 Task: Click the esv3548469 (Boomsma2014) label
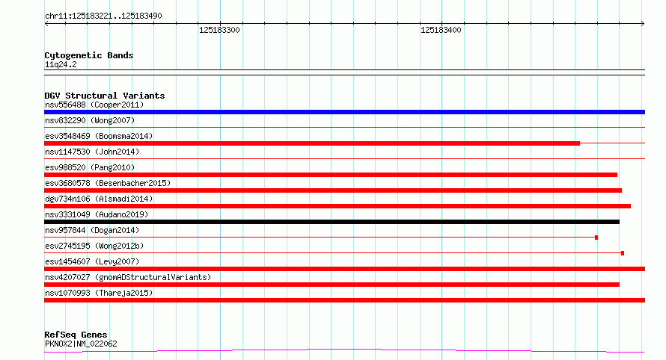pyautogui.click(x=99, y=136)
